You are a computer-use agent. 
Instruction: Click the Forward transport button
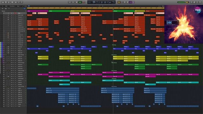coord(73,2)
